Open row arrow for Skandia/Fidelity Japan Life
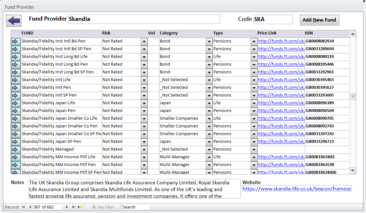366x213 pixels. click(16, 103)
